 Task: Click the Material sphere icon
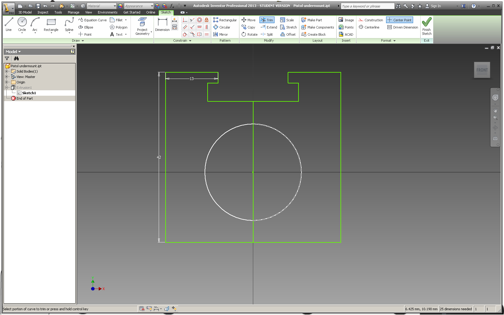click(x=83, y=6)
